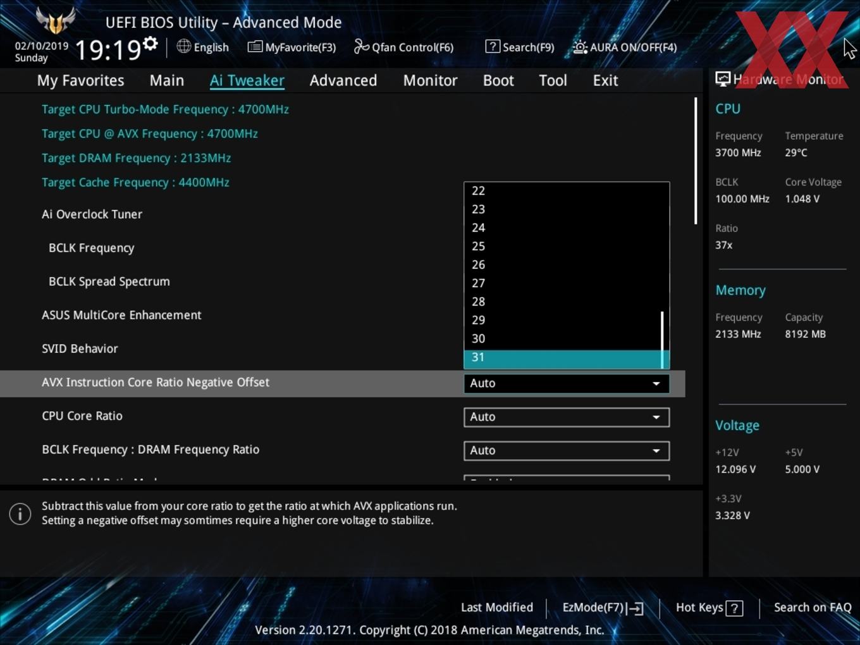The image size is (860, 645).
Task: Click core voltage value 1.048 V
Action: (x=802, y=199)
